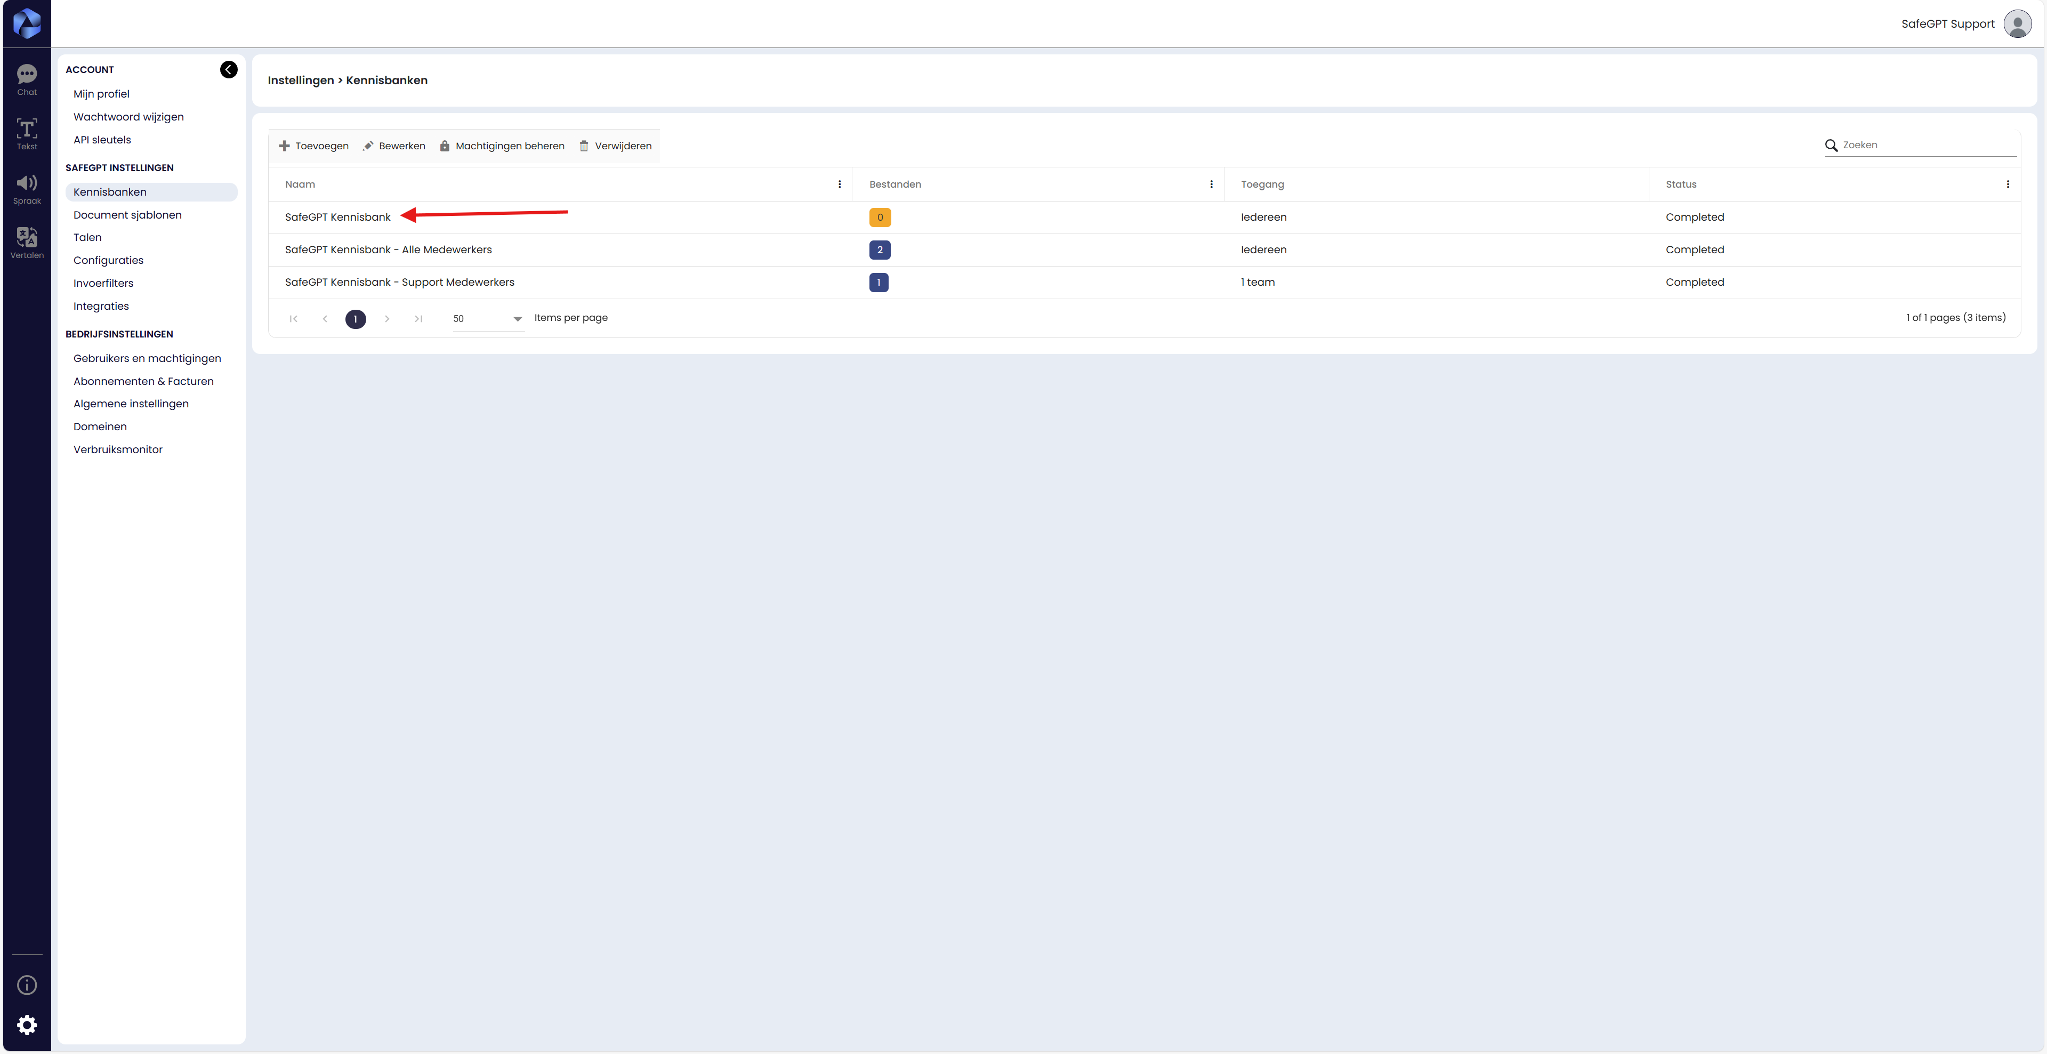The image size is (2047, 1054).
Task: Go to Document sjablonen settings
Action: click(127, 215)
